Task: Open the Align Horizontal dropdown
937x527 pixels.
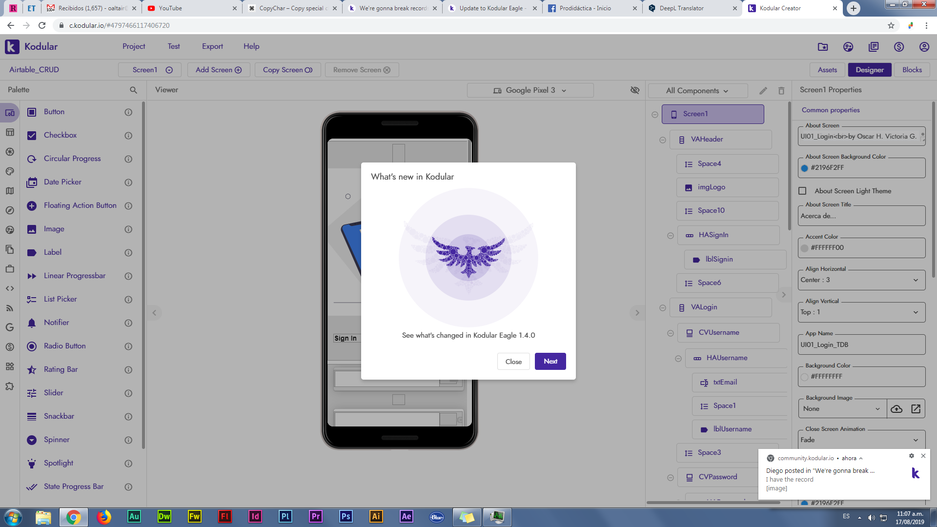Action: 861,280
